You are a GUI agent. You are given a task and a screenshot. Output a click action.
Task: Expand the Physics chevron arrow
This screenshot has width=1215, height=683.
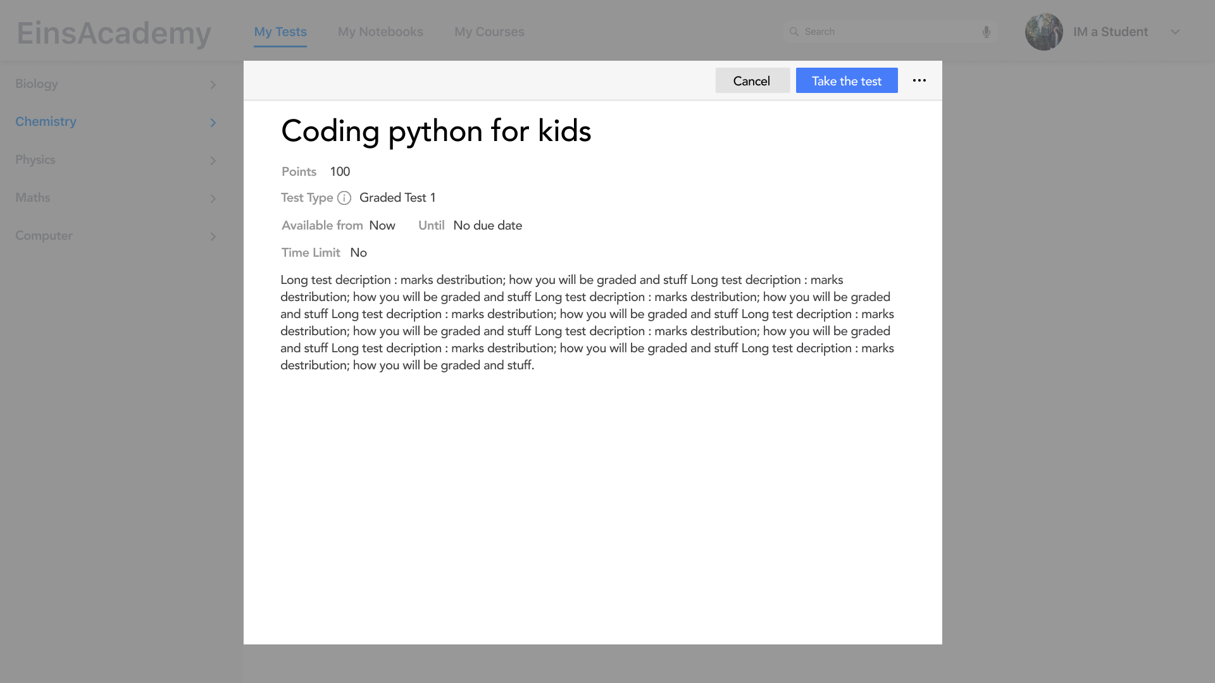213,161
